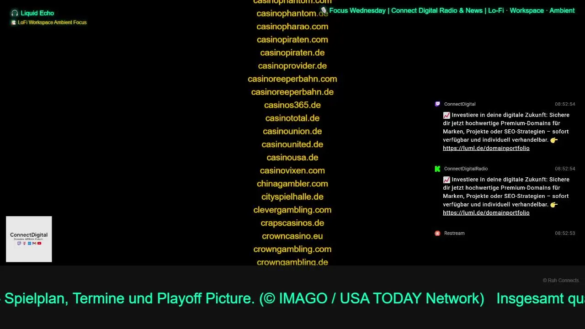
Task: Select crapscasinos.de in the domain list
Action: click(x=292, y=223)
